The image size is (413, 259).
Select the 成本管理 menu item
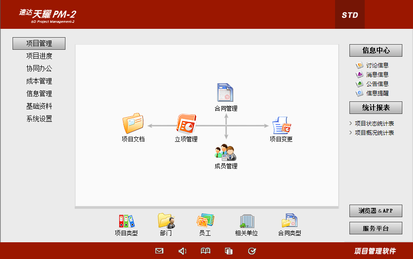click(39, 81)
